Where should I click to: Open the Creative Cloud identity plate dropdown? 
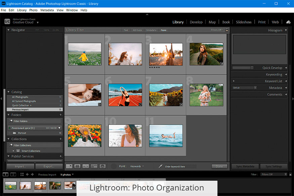click(38, 23)
